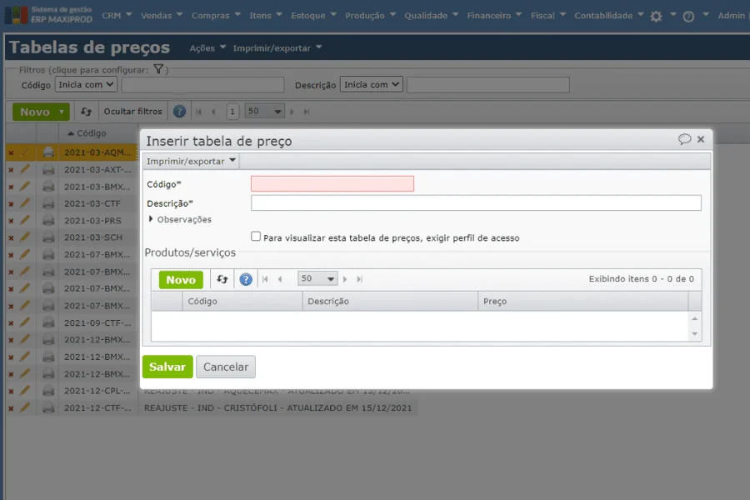Go to first page in list pager
The width and height of the screenshot is (750, 500).
coord(199,112)
